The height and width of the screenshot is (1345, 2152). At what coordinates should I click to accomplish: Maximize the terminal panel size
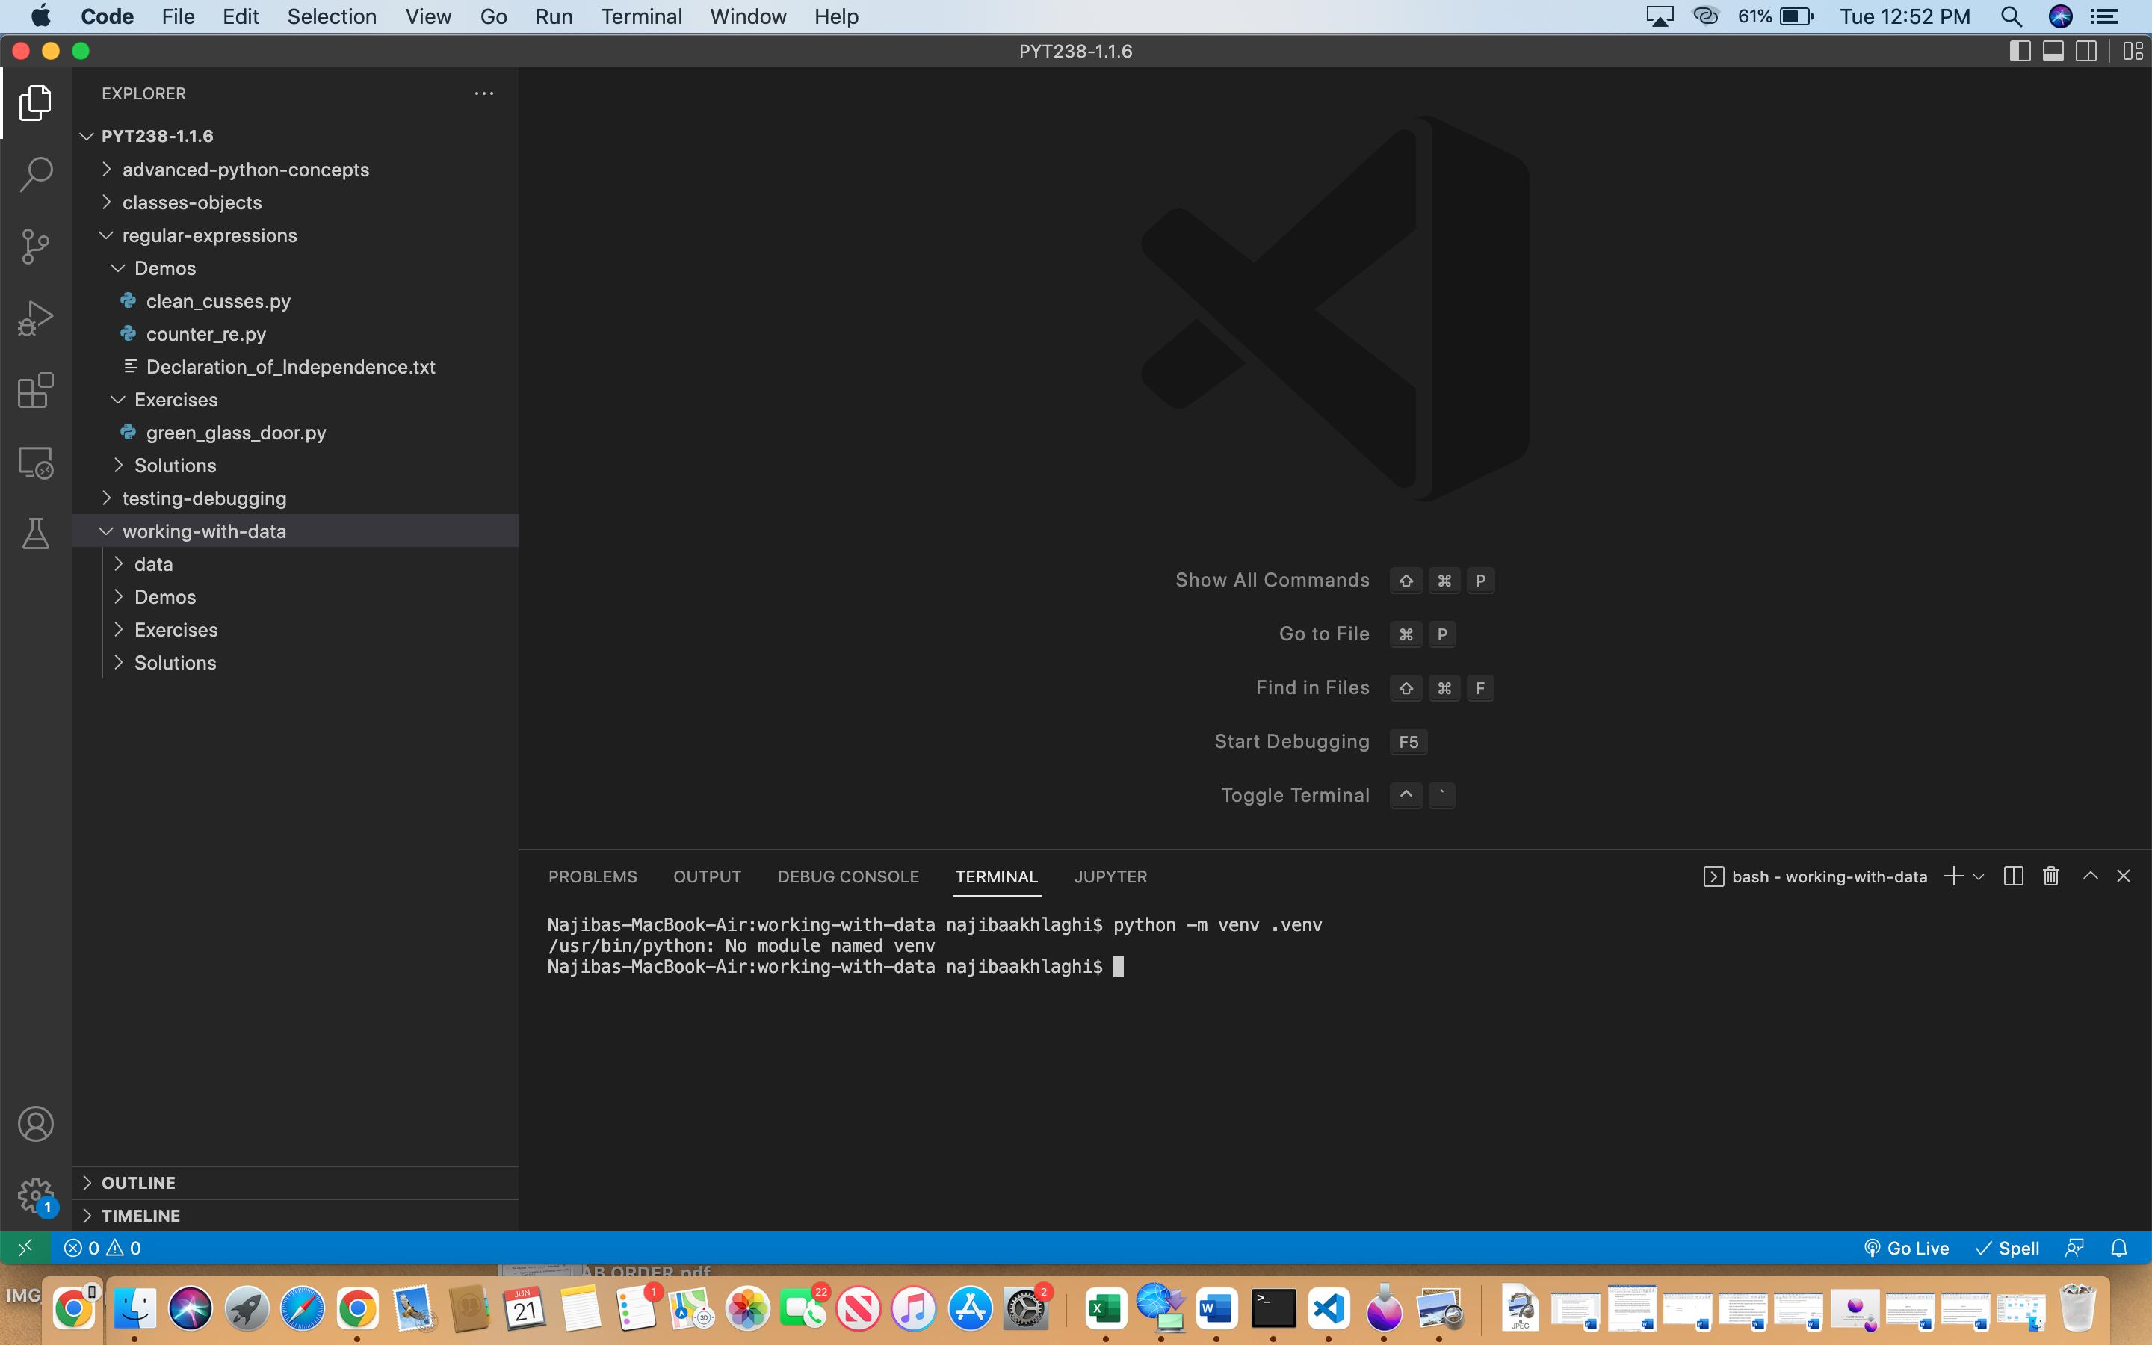[2091, 876]
